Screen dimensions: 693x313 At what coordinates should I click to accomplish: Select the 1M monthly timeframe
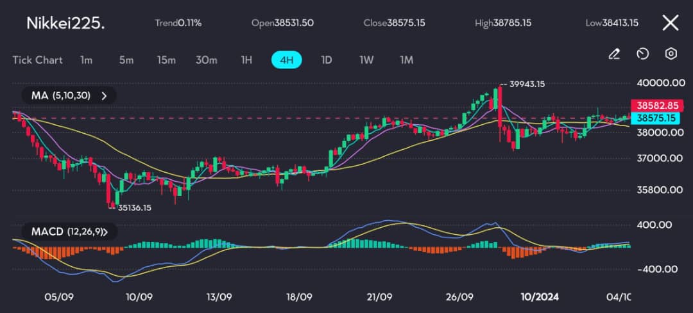[406, 60]
